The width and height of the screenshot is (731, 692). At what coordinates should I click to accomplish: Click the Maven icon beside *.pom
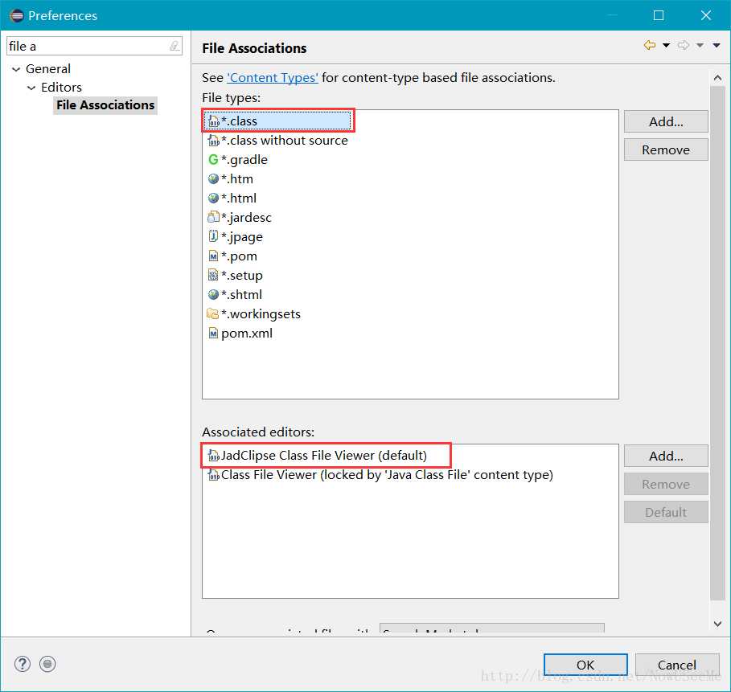point(213,256)
